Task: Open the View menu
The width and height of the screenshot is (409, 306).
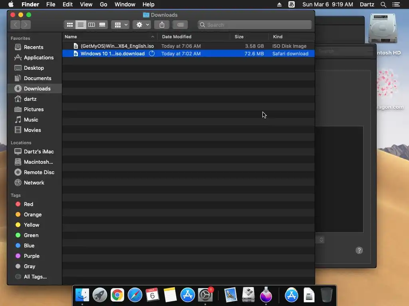Action: point(86,4)
